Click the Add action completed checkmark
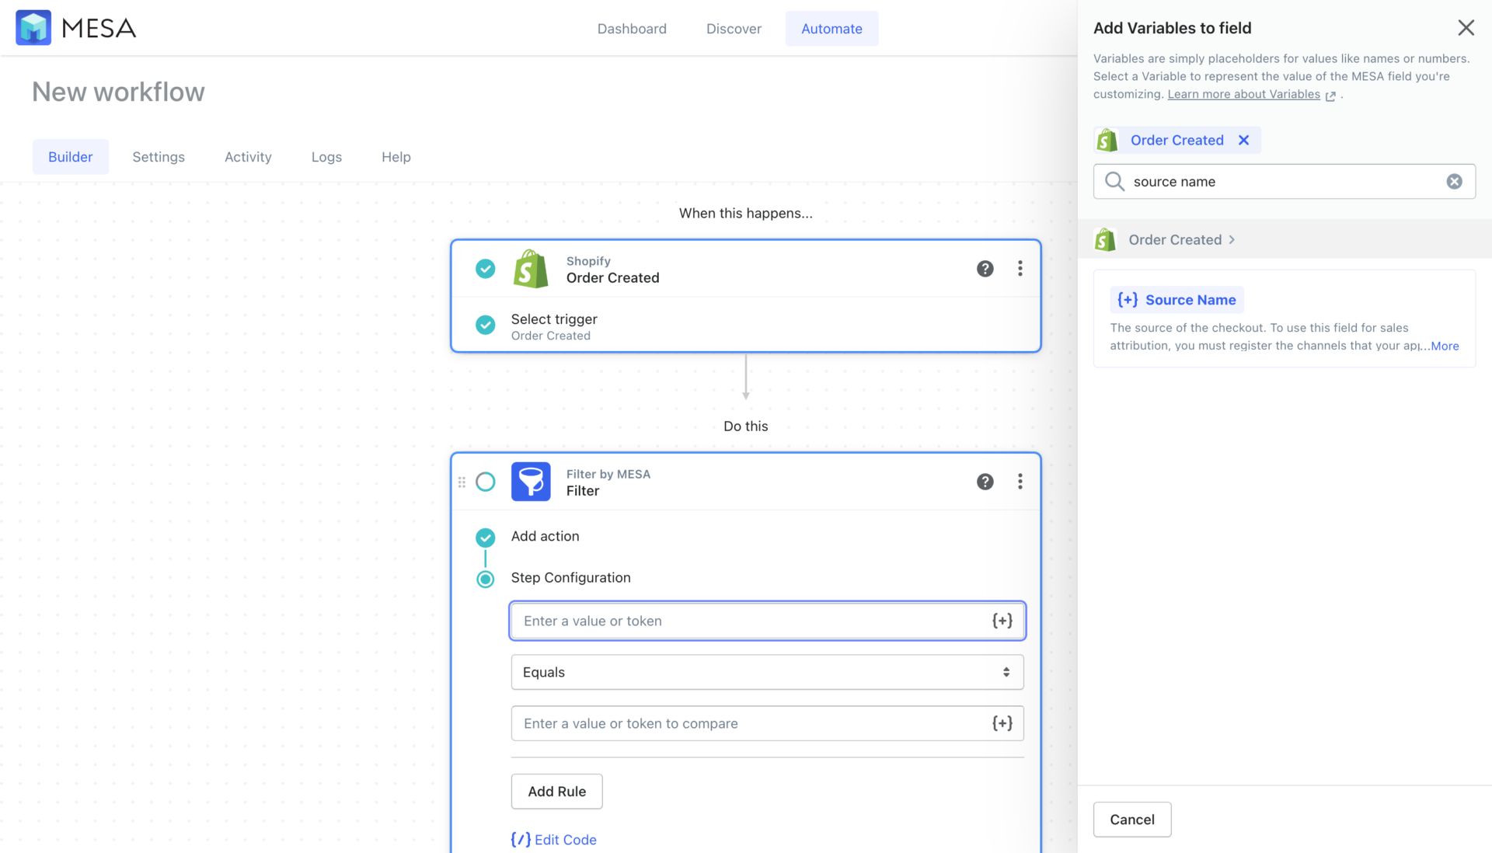This screenshot has height=853, width=1492. coord(485,537)
